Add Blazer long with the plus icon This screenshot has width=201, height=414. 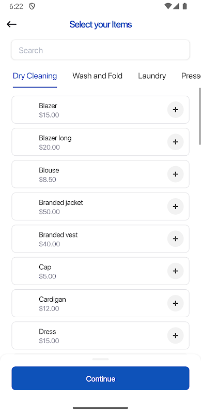(175, 142)
